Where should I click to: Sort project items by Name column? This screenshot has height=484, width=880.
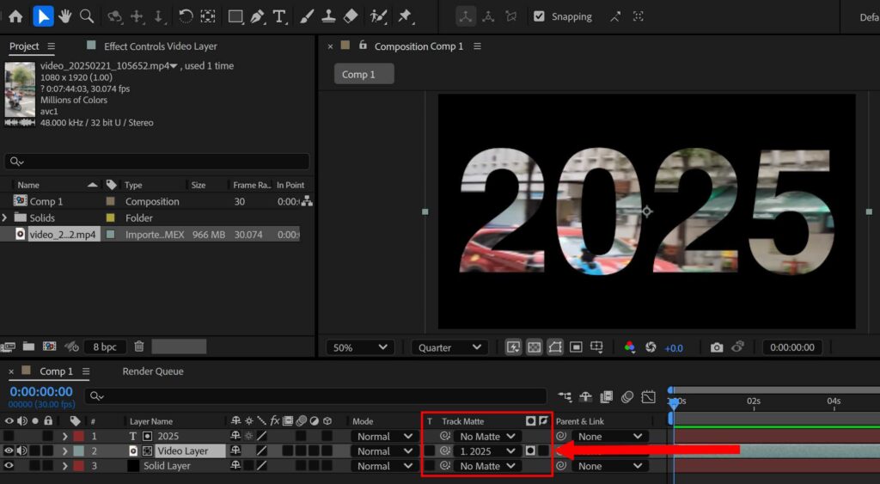point(28,185)
